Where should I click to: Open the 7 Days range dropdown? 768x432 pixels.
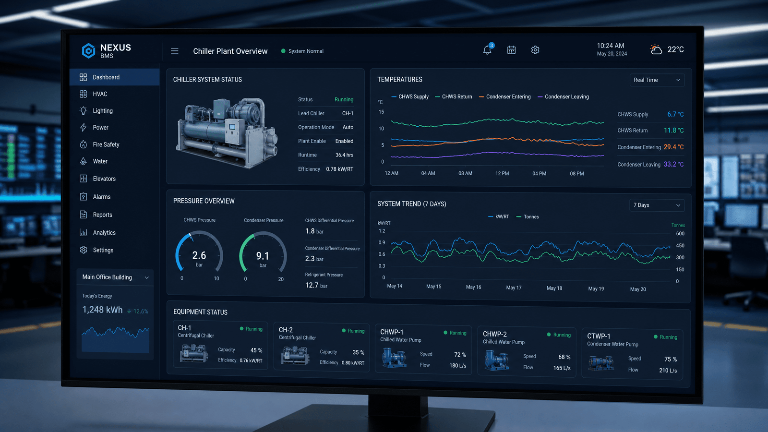tap(657, 205)
